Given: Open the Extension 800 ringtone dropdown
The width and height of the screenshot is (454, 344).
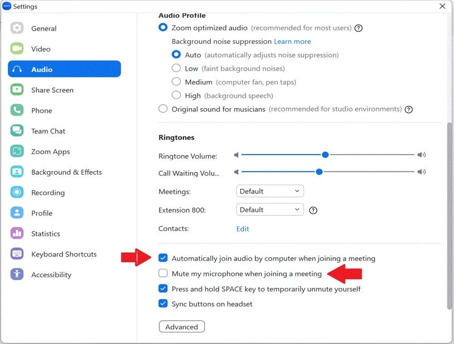Looking at the screenshot, I should [270, 210].
